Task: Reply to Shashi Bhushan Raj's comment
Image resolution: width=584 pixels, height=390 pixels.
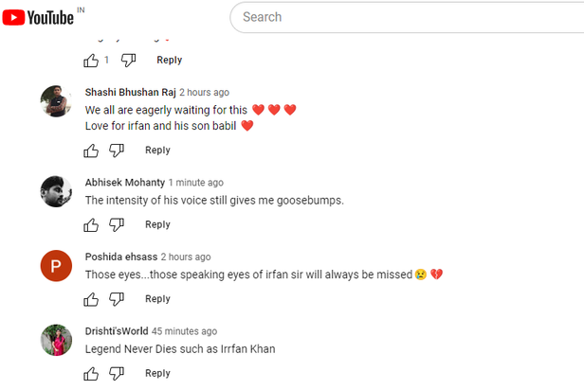Action: pos(157,151)
